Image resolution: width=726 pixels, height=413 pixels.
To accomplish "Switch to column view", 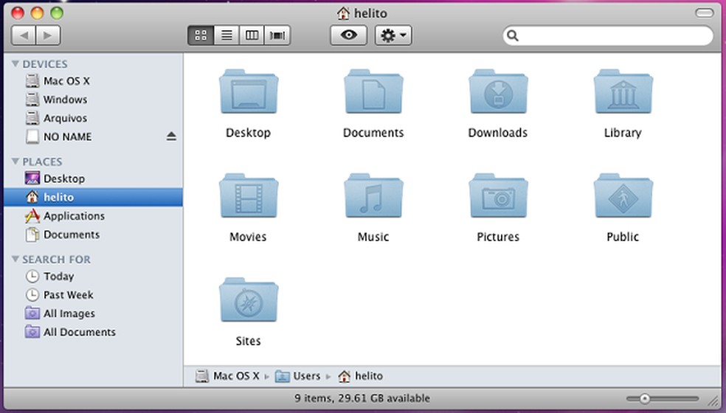I will tap(252, 35).
